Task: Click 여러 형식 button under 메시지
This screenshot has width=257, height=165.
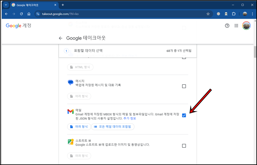Action: click(79, 96)
